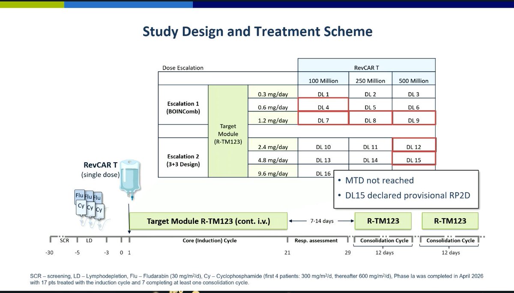
Task: Click the first 12 days duration label
Action: pyautogui.click(x=384, y=253)
